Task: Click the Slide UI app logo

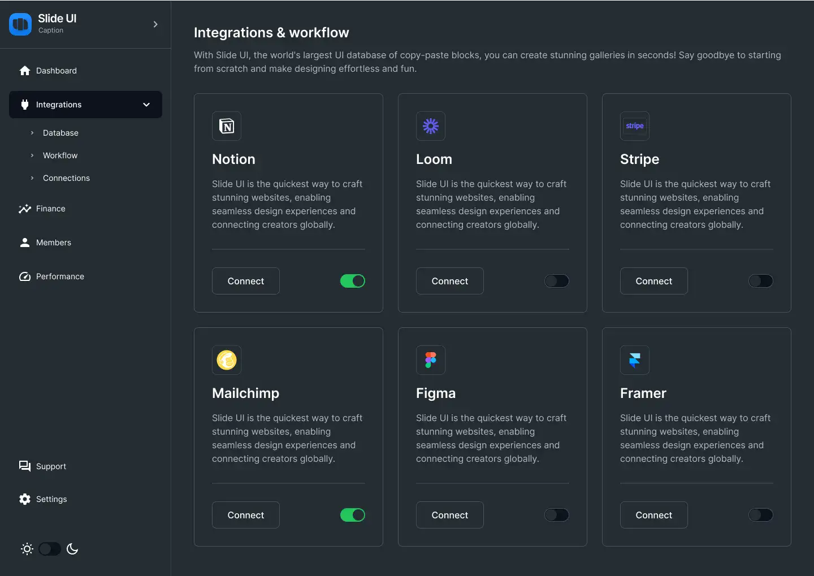Action: (x=20, y=24)
